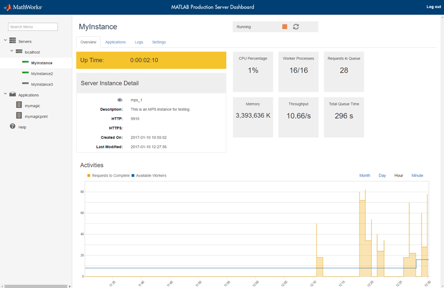Stop the running server instance

pyautogui.click(x=285, y=27)
